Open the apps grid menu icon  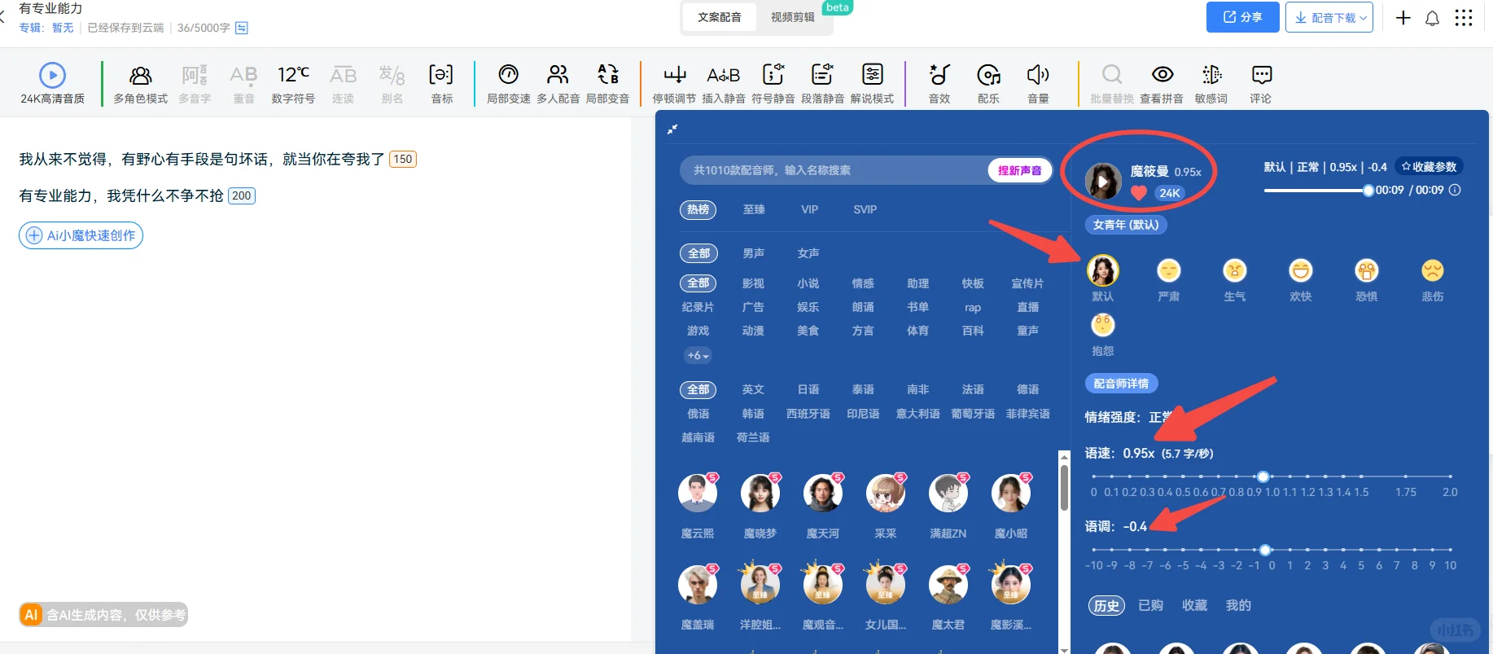point(1464,18)
